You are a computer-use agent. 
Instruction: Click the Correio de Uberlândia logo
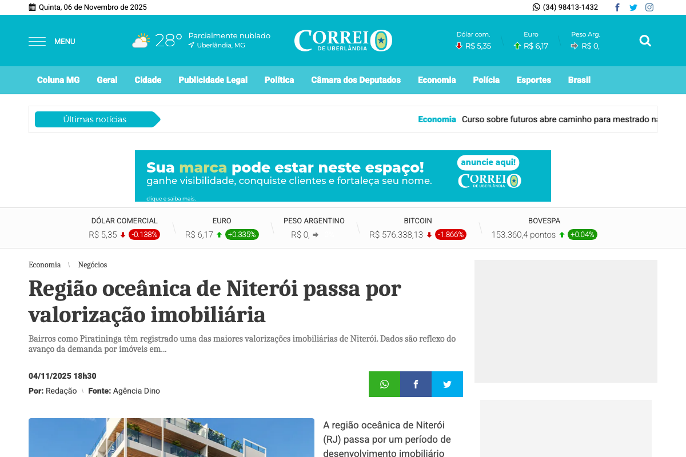click(x=343, y=40)
